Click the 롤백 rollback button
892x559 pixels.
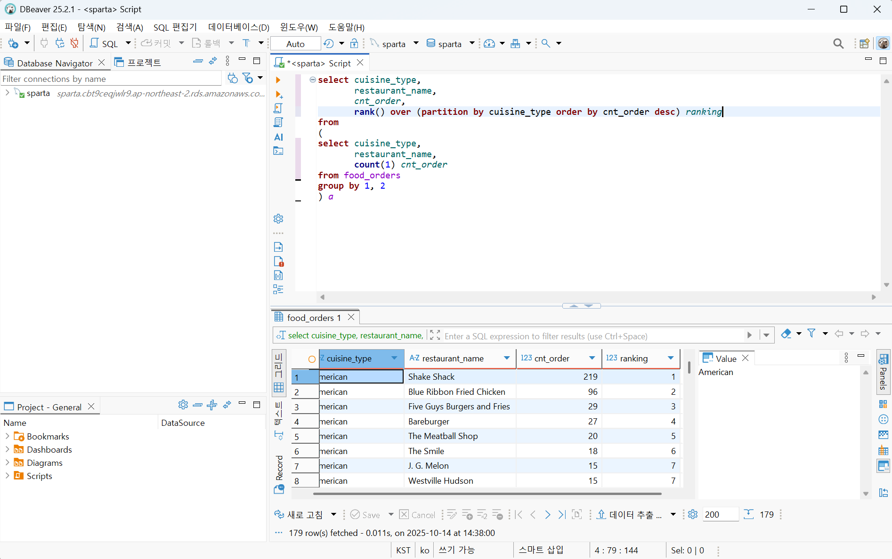[206, 43]
